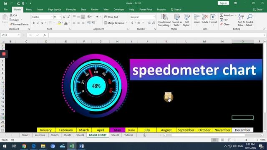Decrease font size with the smaller A icon
Image resolution: width=267 pixels, height=150 pixels.
coord(68,17)
